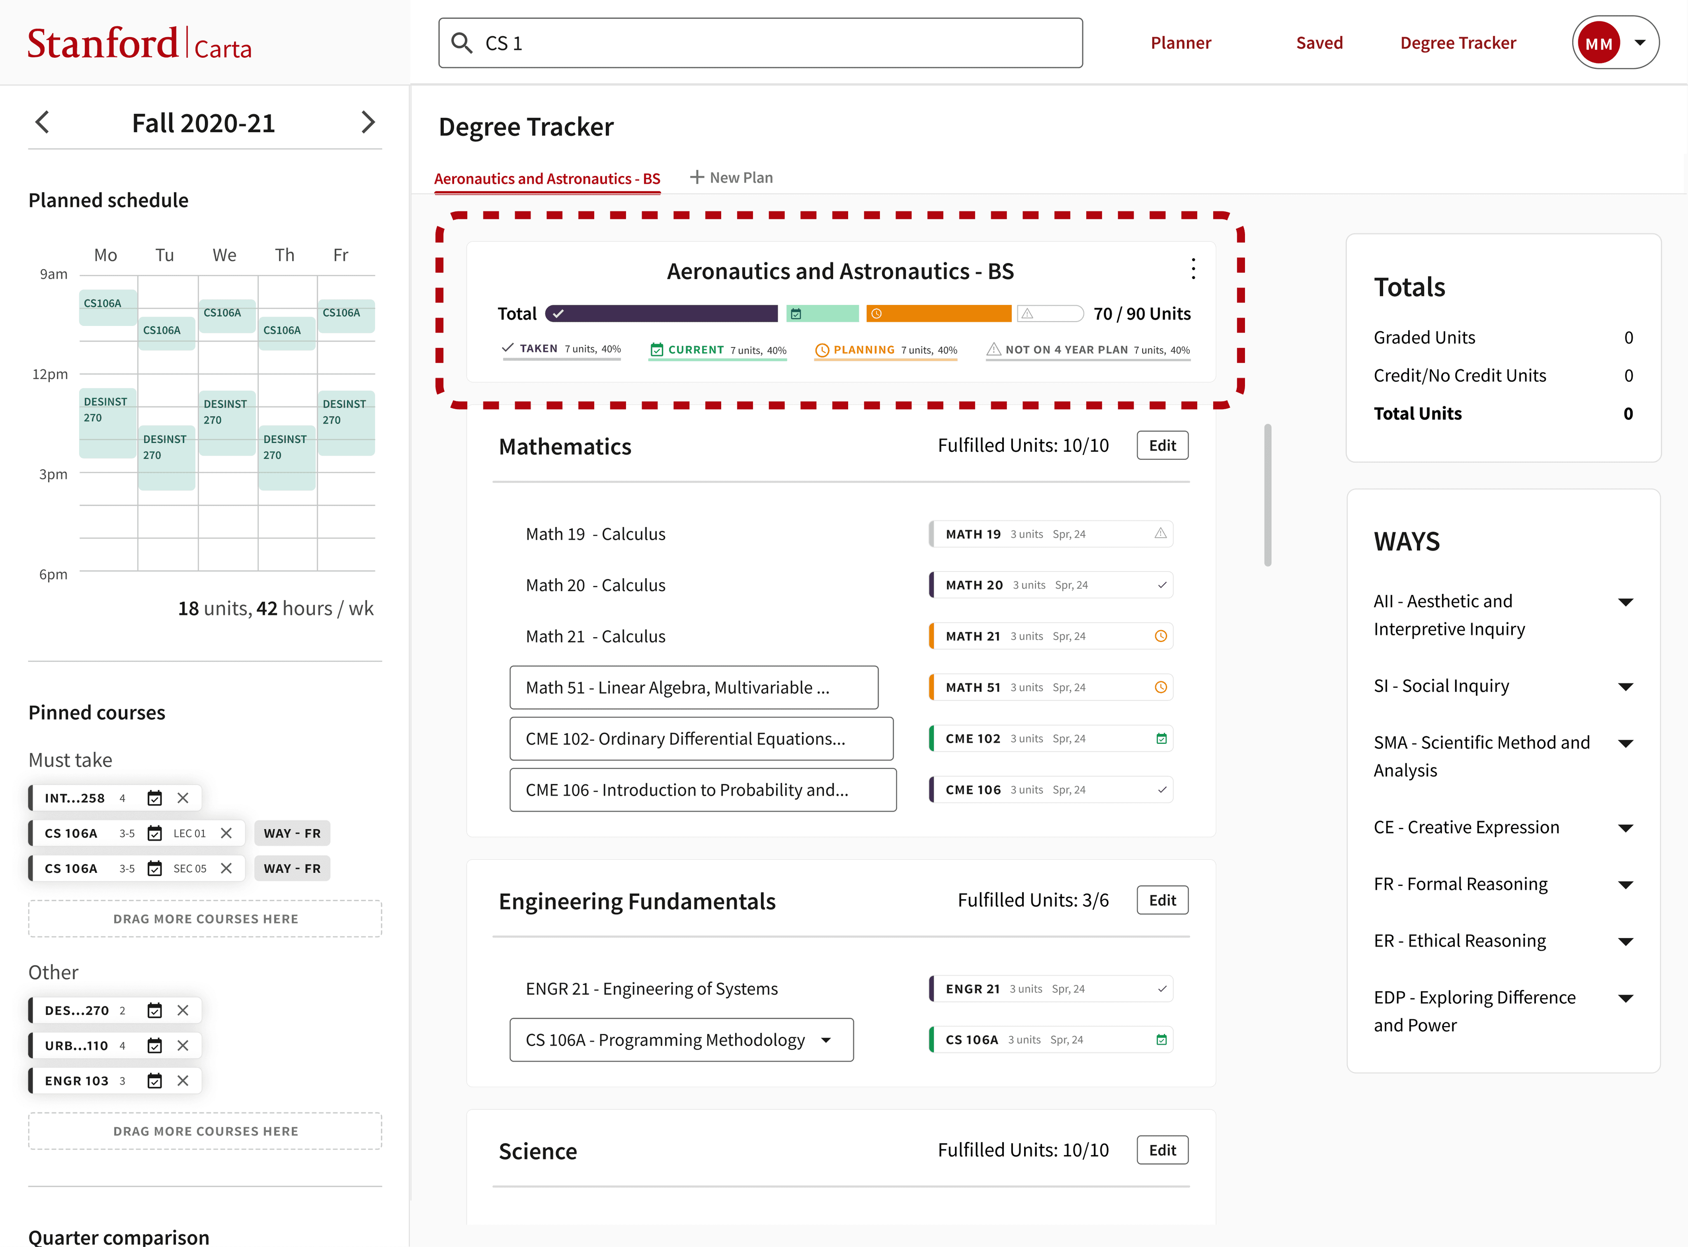Viewport: 1688px width, 1247px height.
Task: Advance to next quarter with right chevron
Action: pyautogui.click(x=368, y=122)
